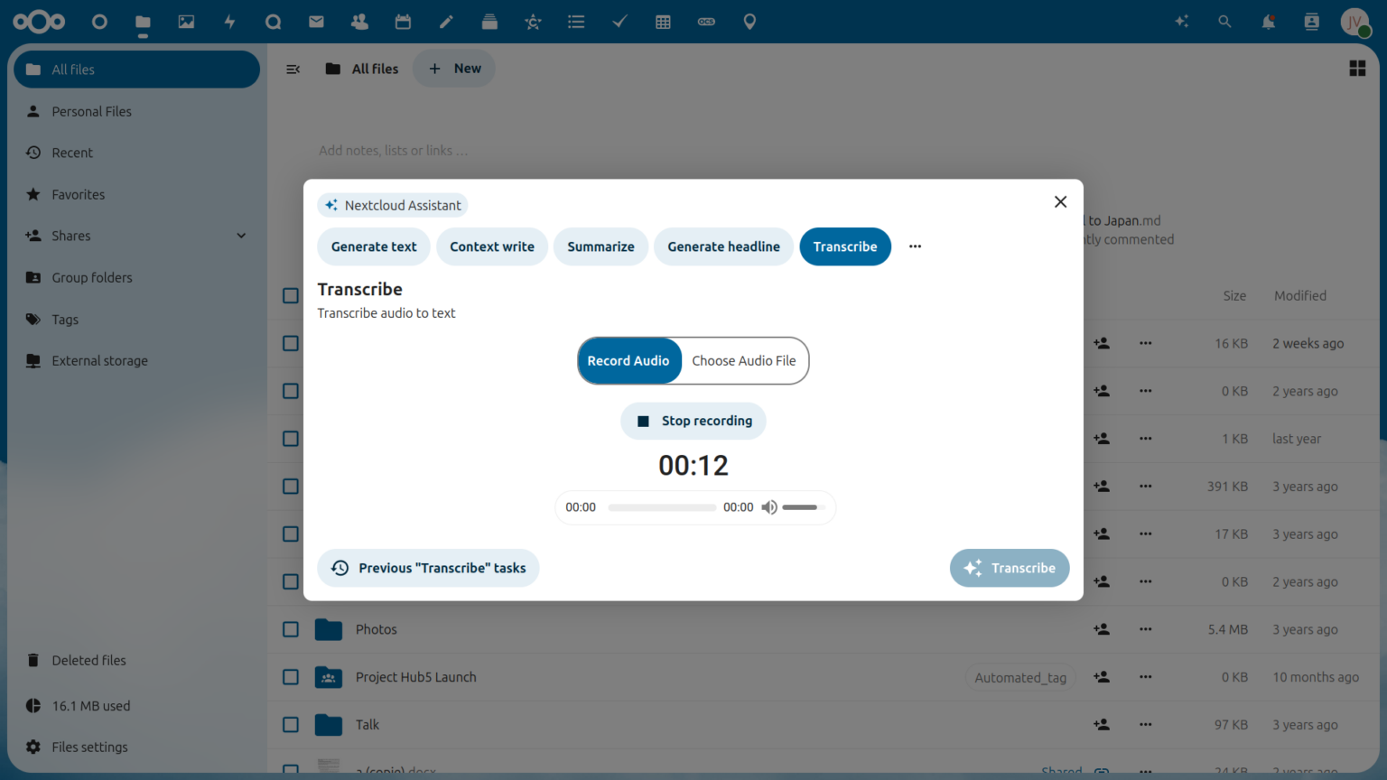Select the Choose Audio File option
1387x780 pixels.
click(744, 360)
